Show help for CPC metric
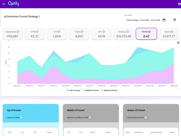The image size is (181, 136). (x=104, y=32)
